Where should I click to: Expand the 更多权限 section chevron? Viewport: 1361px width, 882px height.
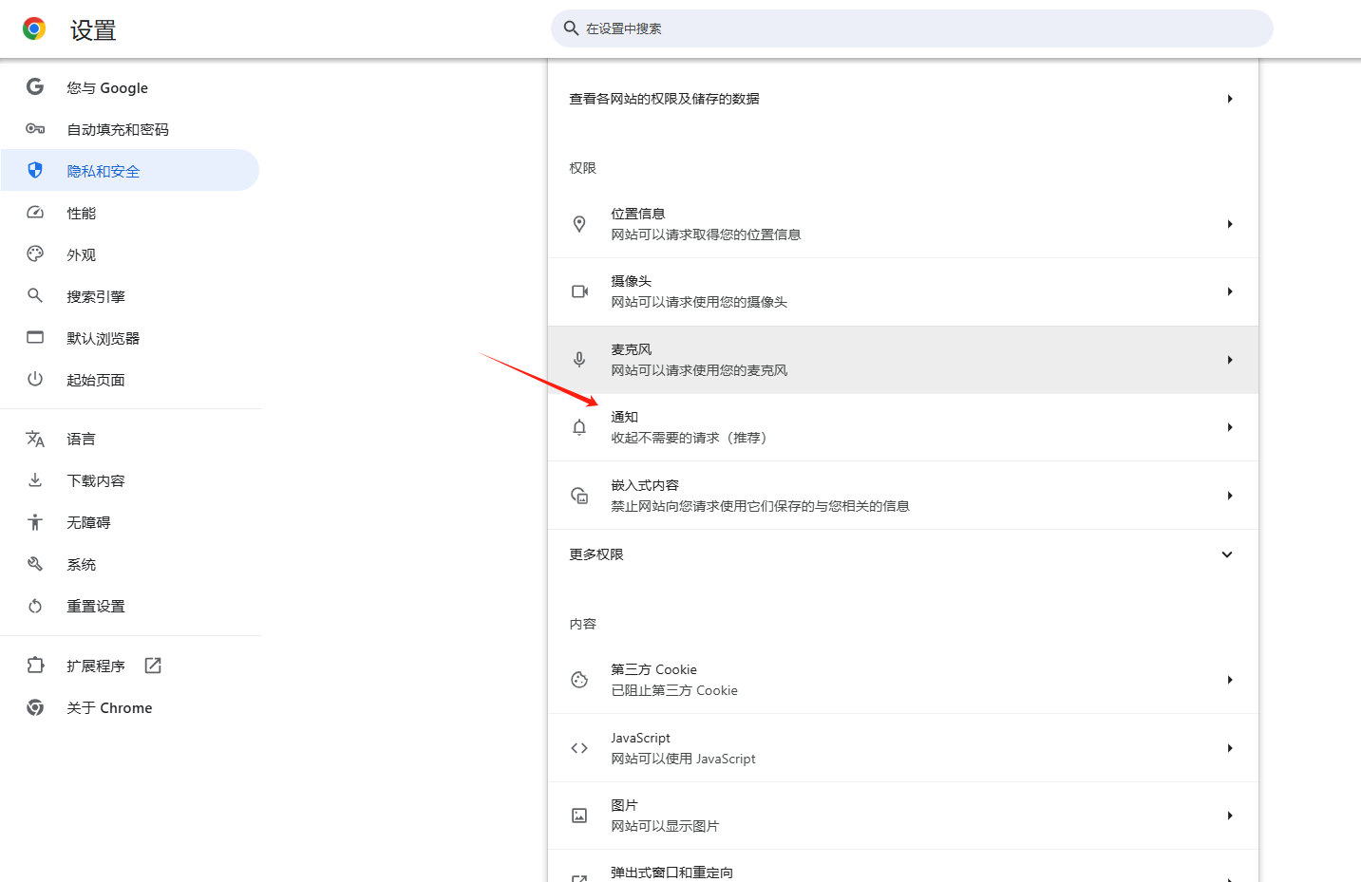[x=1227, y=554]
